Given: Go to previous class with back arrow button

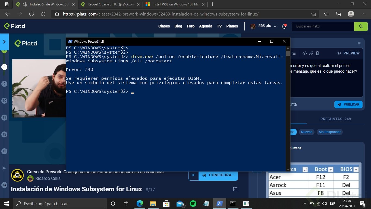Looking at the screenshot, I should [194, 175].
